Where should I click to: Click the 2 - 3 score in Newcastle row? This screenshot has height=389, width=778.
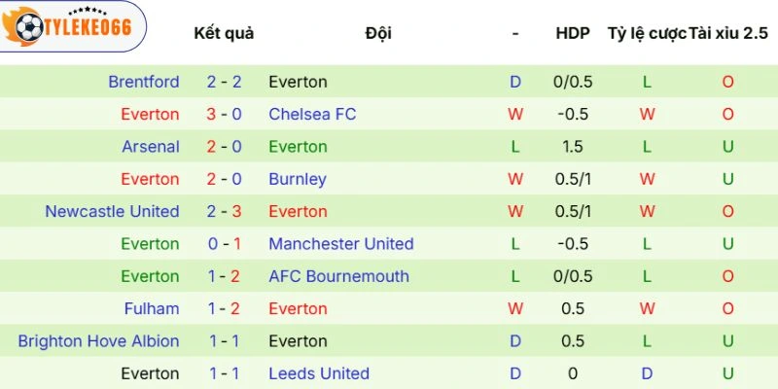coord(224,212)
